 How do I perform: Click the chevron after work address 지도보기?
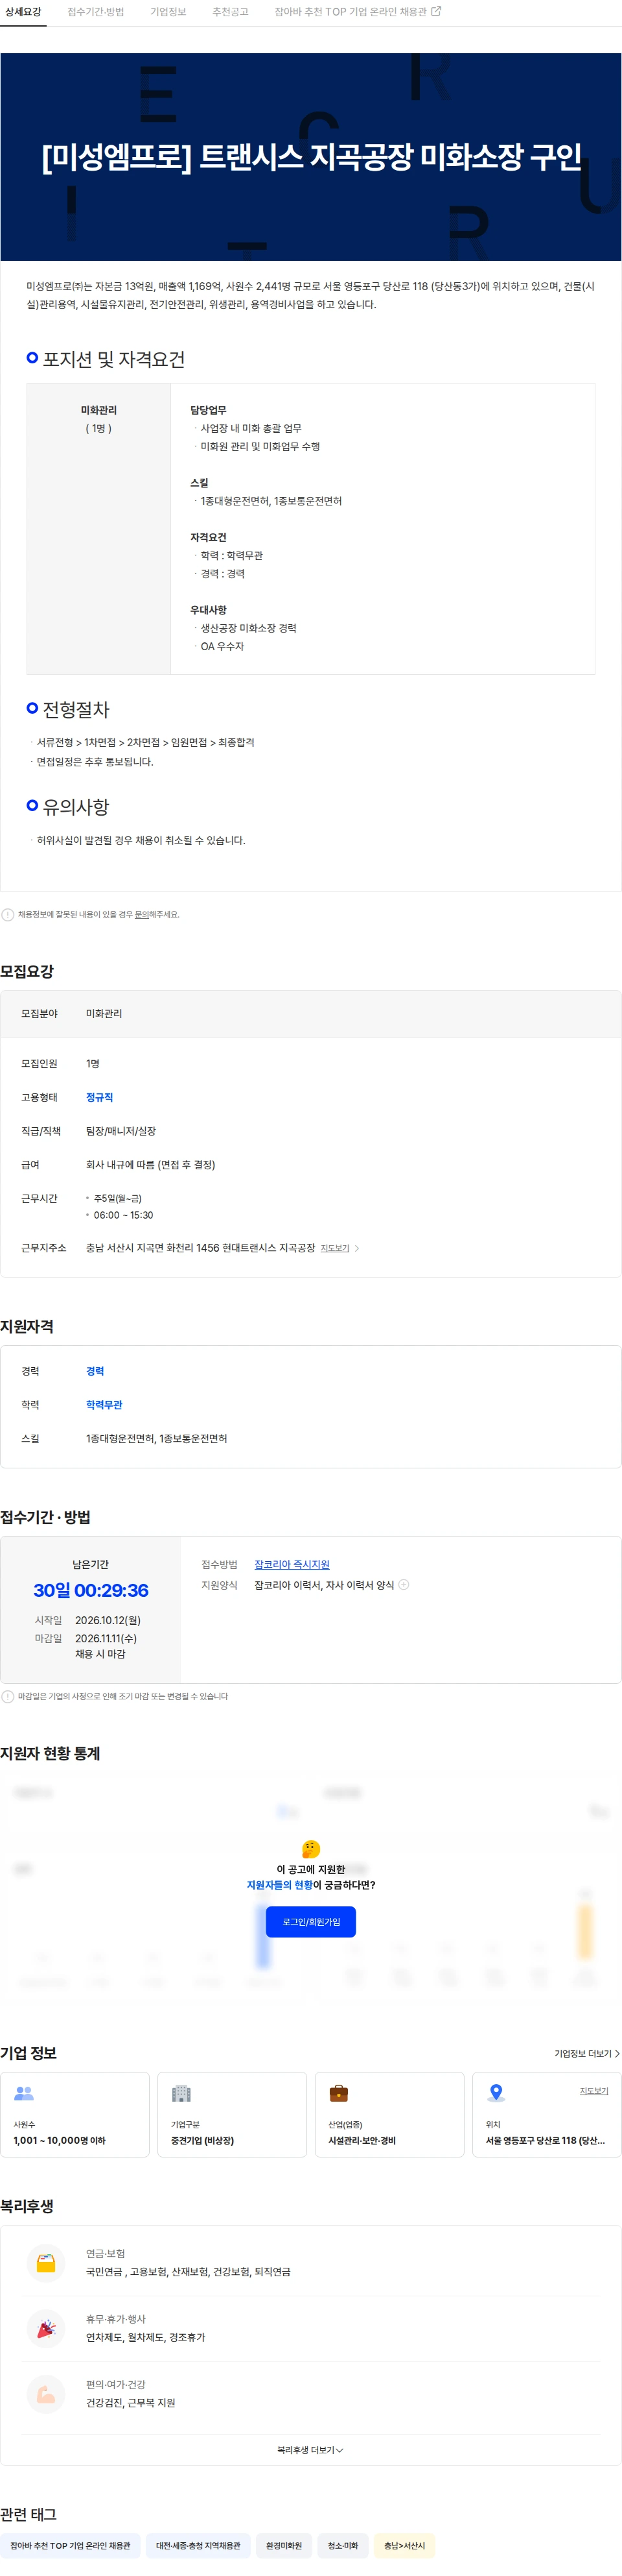358,1249
